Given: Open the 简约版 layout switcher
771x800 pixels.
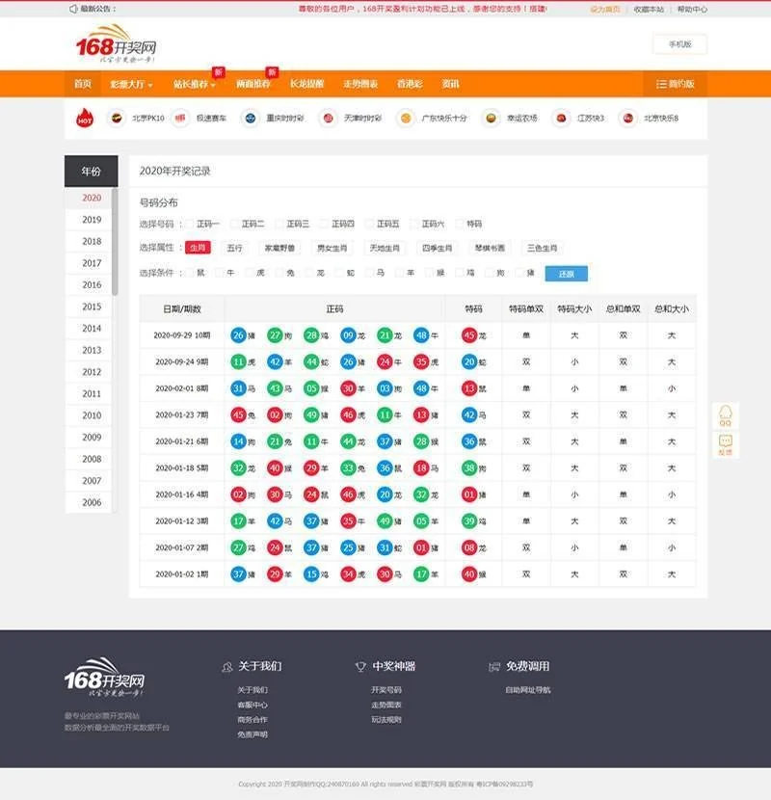Looking at the screenshot, I should pos(675,84).
